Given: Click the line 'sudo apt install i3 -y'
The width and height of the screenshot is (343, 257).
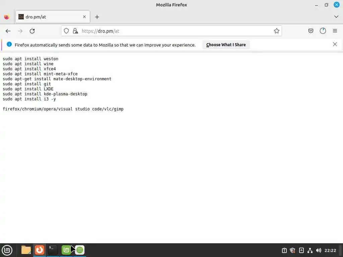Looking at the screenshot, I should [29, 99].
